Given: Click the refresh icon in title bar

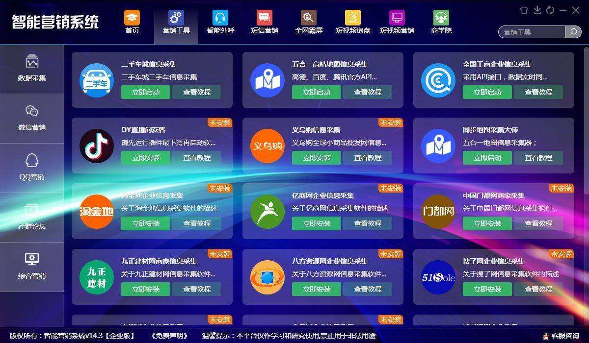Looking at the screenshot, I should (x=550, y=10).
